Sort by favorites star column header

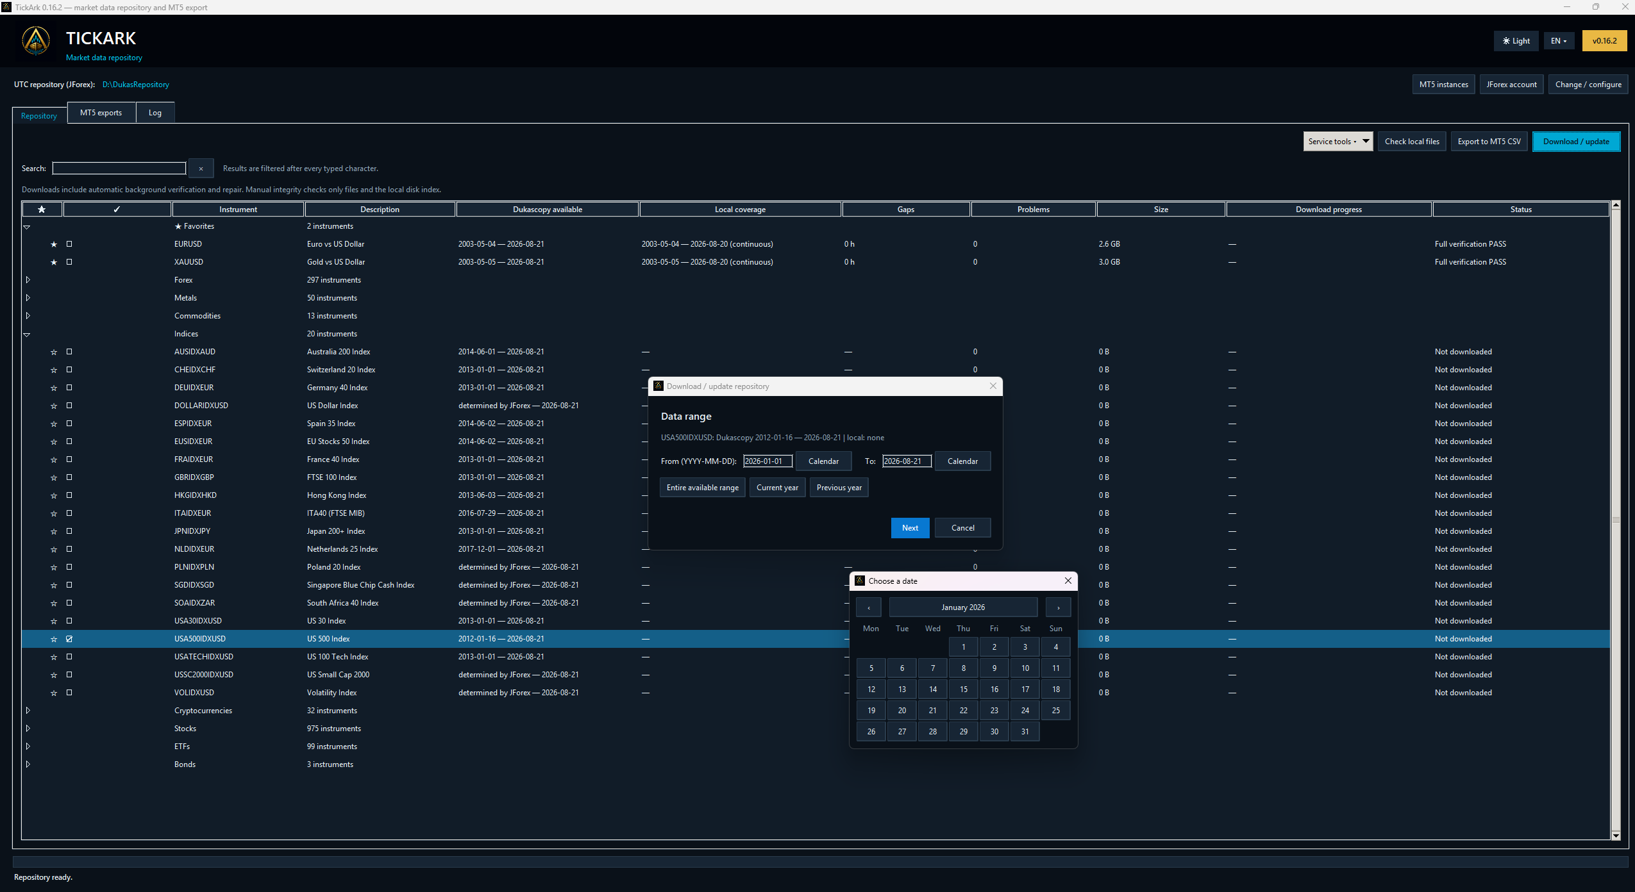(42, 210)
